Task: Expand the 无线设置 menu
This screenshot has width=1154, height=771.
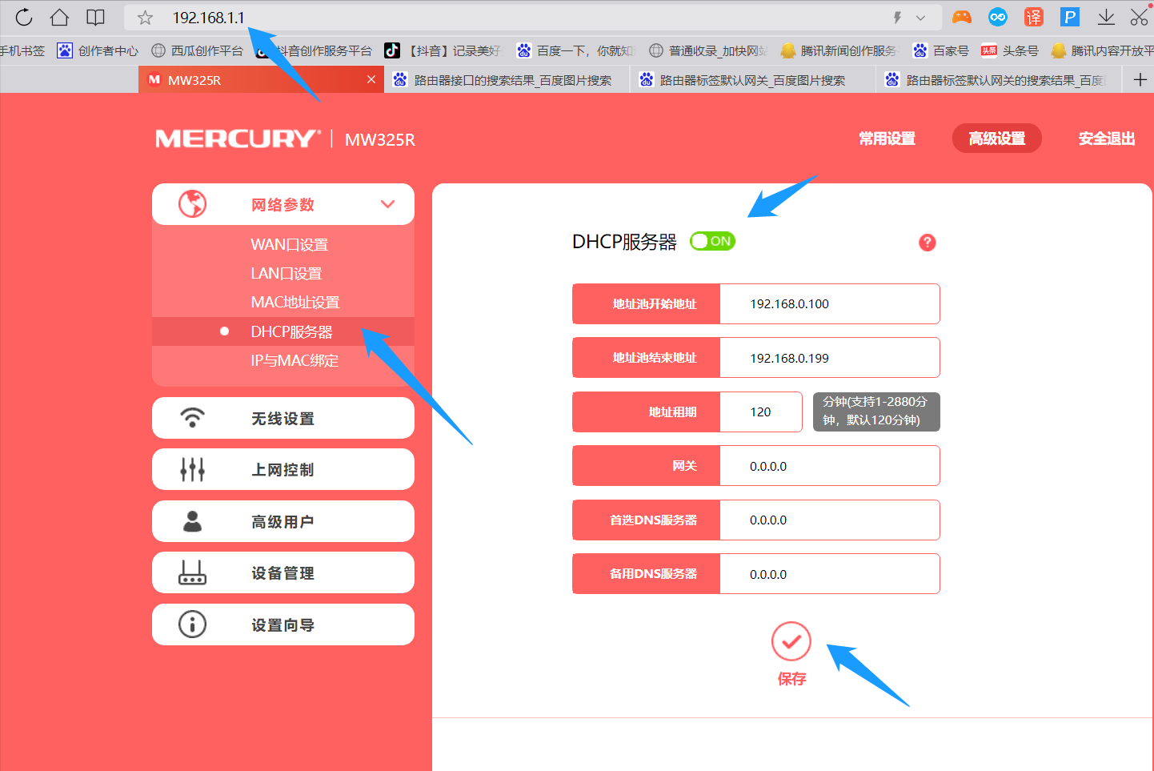Action: pyautogui.click(x=283, y=418)
